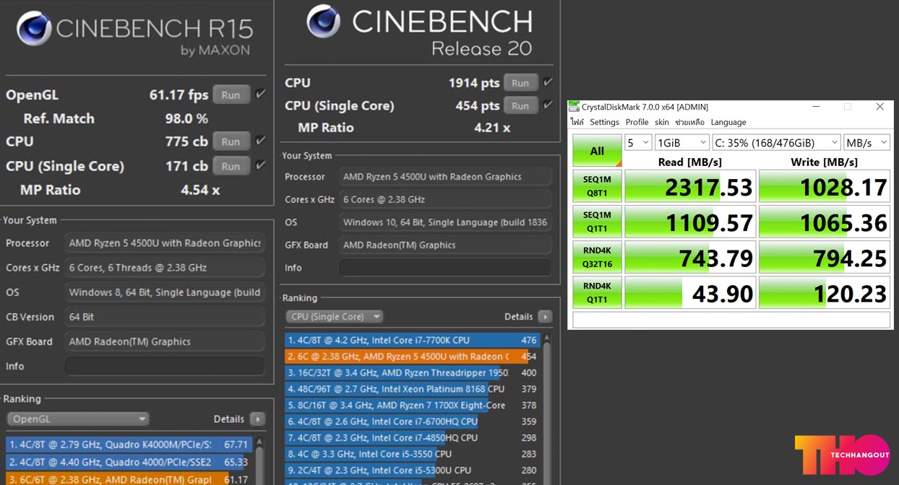
Task: Open the ช่วยเหลือ menu in CrystalDiskMark
Action: (x=689, y=122)
